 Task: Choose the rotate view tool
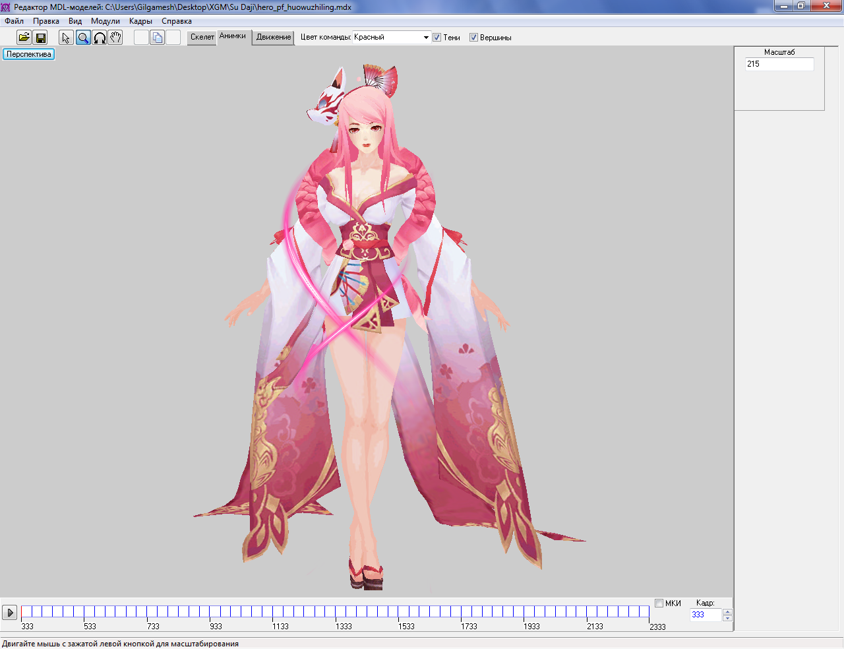(x=100, y=38)
